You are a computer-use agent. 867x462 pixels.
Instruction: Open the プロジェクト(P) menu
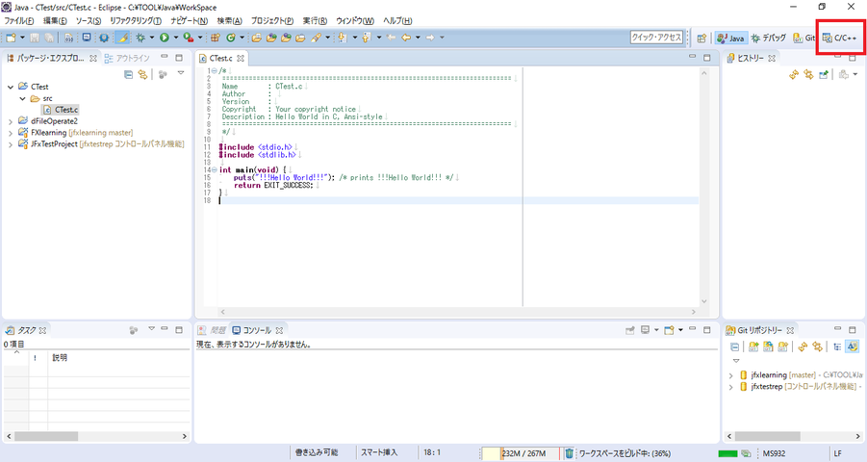(272, 21)
